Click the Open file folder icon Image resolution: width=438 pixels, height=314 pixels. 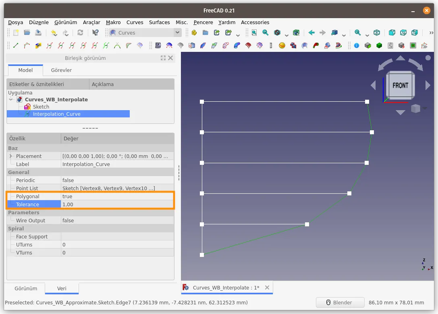[27, 33]
